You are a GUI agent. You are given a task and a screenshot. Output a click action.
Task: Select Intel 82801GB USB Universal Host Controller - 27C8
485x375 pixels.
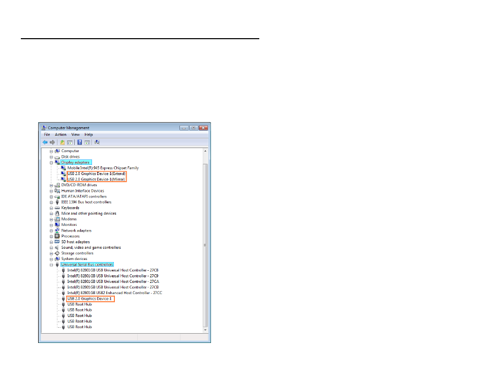tap(113, 270)
